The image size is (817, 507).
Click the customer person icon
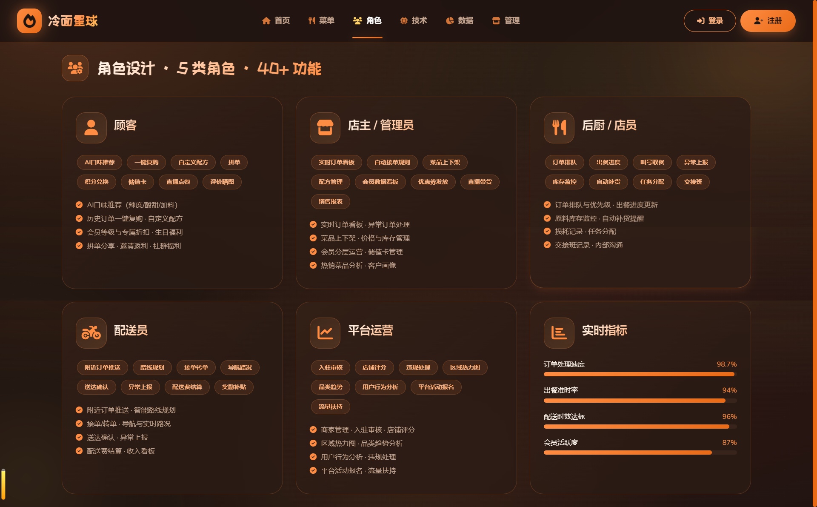pos(91,128)
